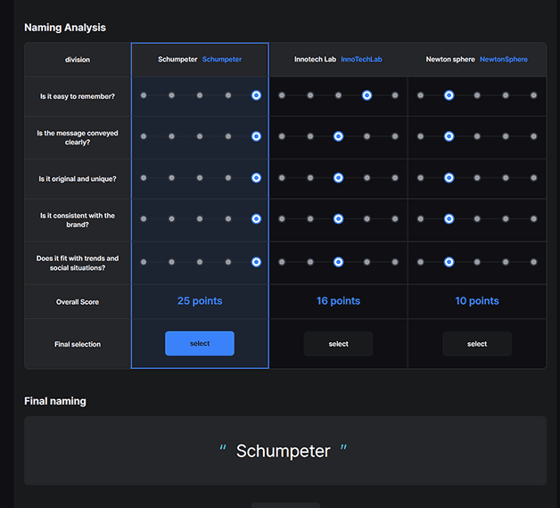Set Innotech Lab brand consistency rating to 5

click(395, 219)
